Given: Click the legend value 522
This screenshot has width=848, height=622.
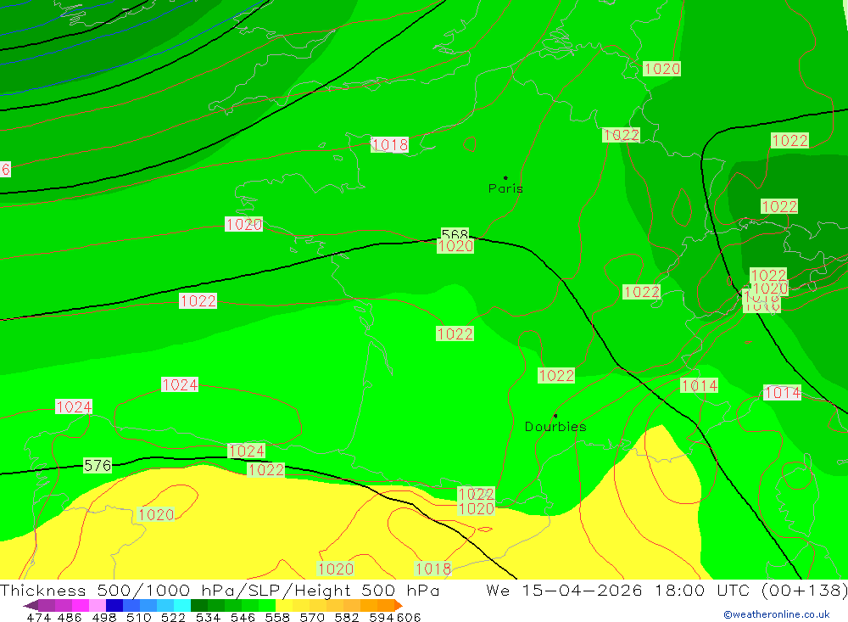Looking at the screenshot, I should click(173, 617).
